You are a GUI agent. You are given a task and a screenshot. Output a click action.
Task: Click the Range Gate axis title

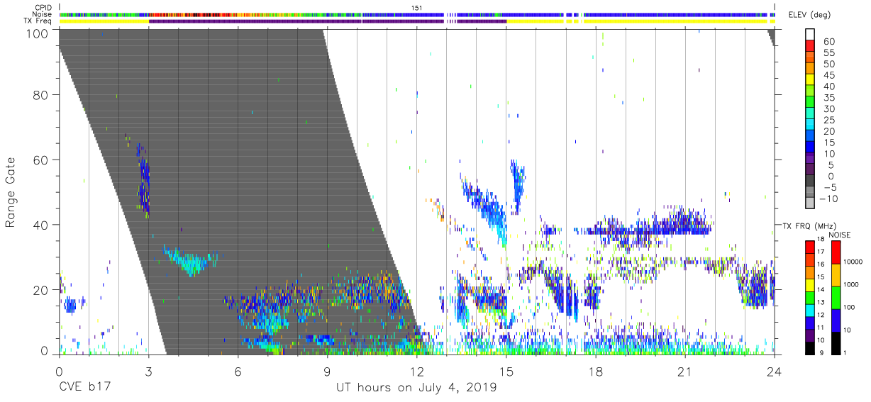11,191
